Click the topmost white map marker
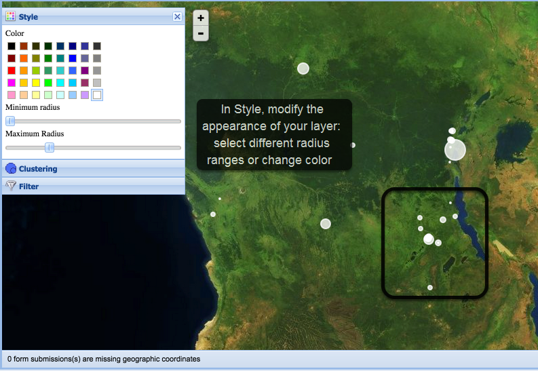The width and height of the screenshot is (538, 371). 303,69
